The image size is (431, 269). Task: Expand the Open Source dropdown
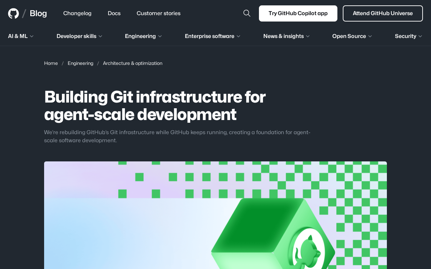(352, 36)
